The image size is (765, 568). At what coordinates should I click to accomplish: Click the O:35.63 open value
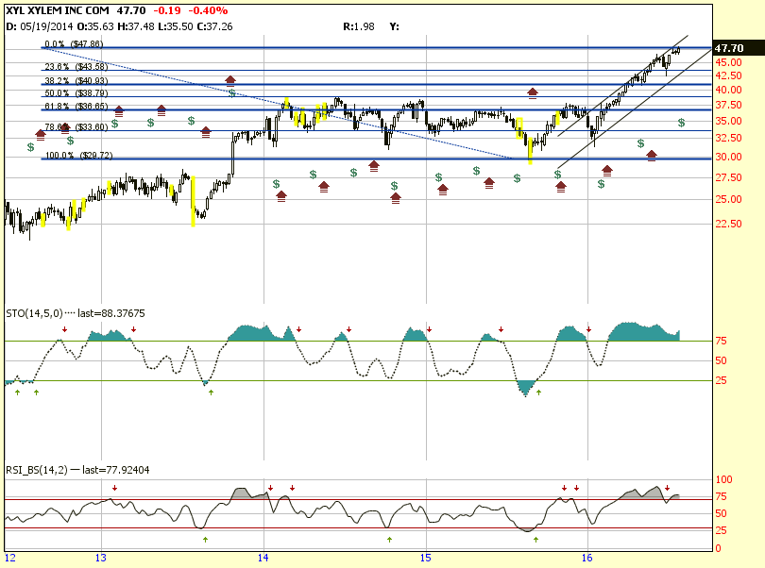click(x=95, y=26)
